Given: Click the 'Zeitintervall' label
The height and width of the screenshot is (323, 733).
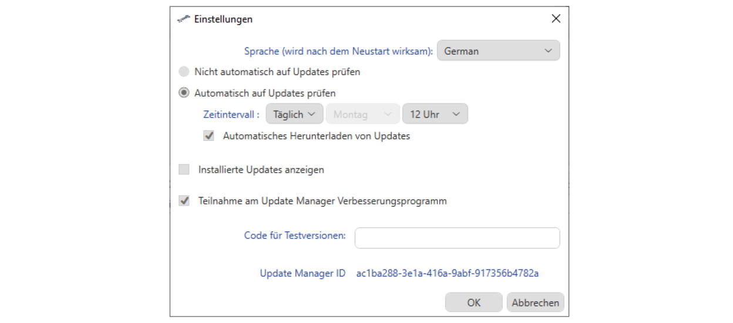Looking at the screenshot, I should pos(231,115).
